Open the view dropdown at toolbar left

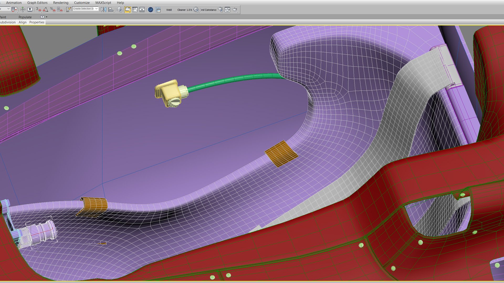[x=8, y=9]
